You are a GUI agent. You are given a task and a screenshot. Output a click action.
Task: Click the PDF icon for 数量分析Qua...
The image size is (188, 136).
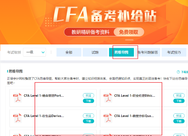pos(108,118)
